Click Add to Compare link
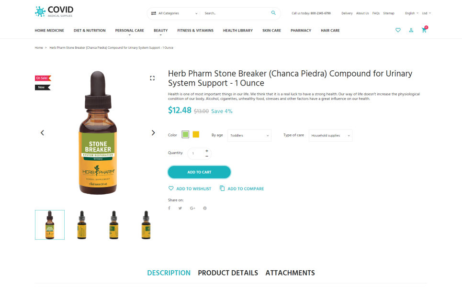Image resolution: width=462 pixels, height=287 pixels. [x=242, y=188]
